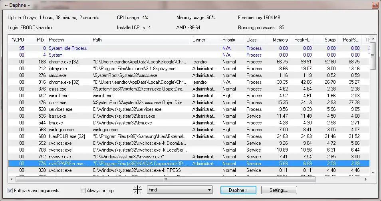This screenshot has width=381, height=201.
Task: Click the up arrow of vertical scrollbar
Action: [373, 39]
